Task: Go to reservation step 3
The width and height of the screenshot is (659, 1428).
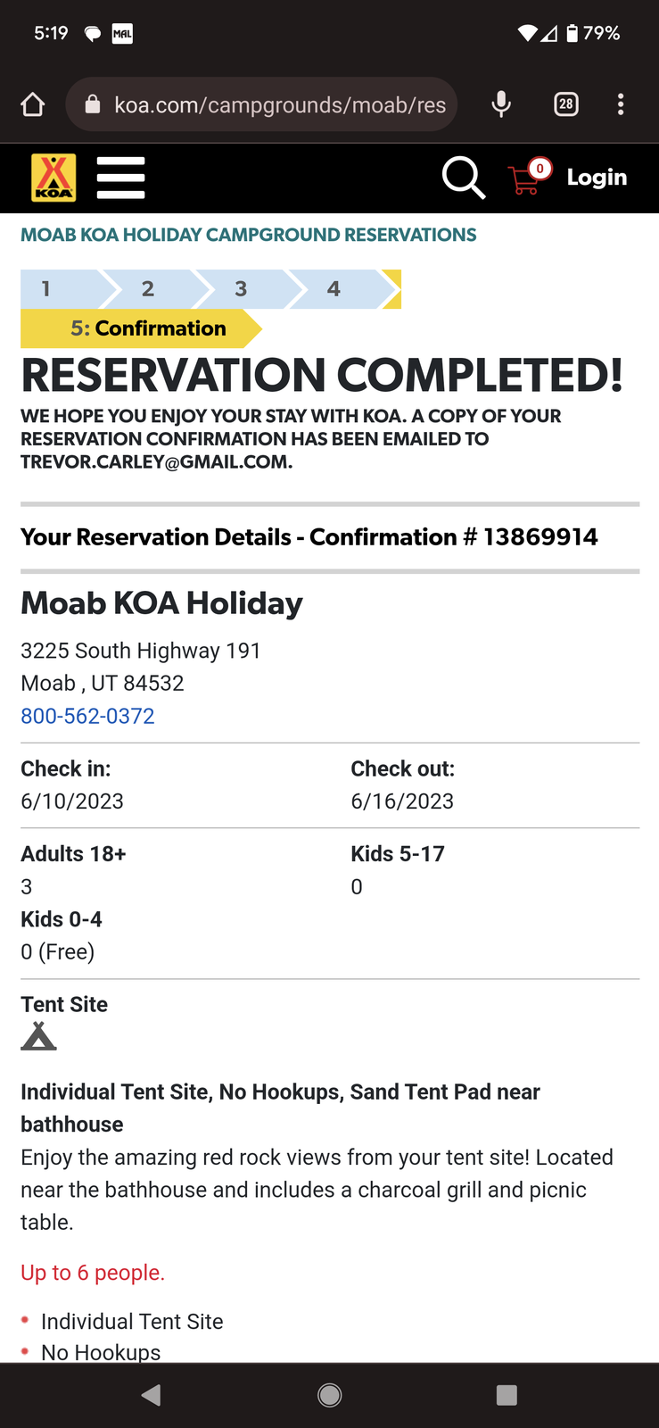Action: (242, 289)
